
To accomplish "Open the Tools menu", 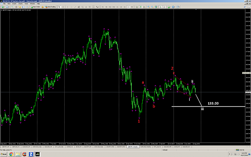I will [x=26, y=4].
